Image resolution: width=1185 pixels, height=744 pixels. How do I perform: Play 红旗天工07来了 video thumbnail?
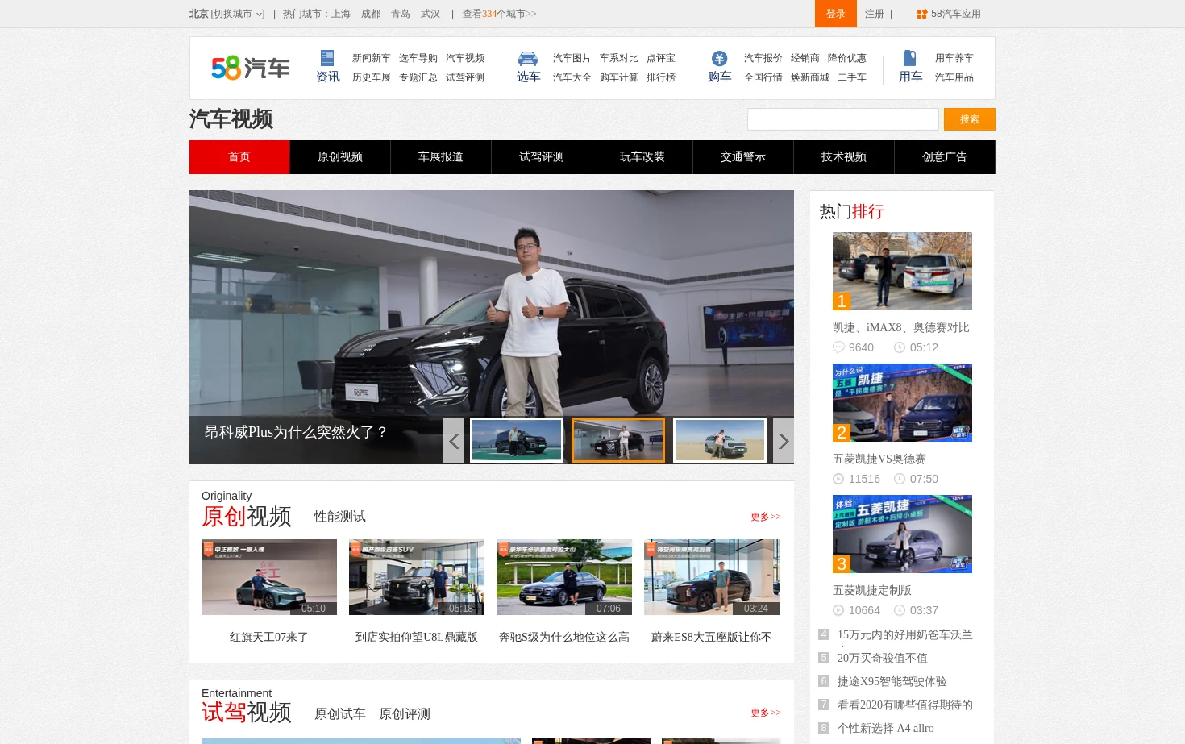click(269, 577)
